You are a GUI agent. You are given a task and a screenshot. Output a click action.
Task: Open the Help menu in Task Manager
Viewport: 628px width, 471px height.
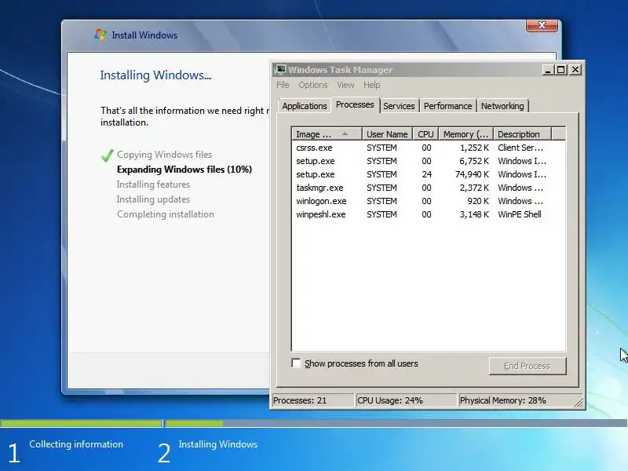pos(371,85)
